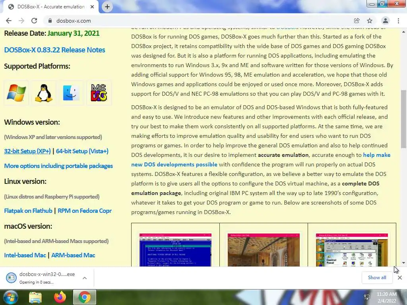Click the Chrome taskbar button
The image size is (407, 305).
[x=85, y=297]
